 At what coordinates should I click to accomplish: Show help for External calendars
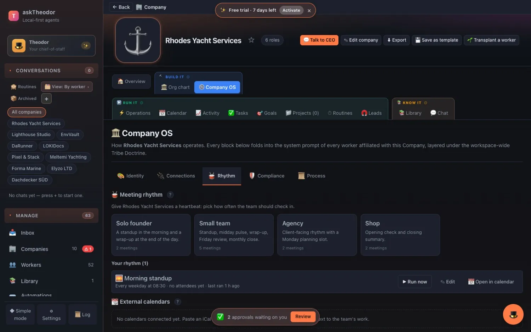[178, 302]
